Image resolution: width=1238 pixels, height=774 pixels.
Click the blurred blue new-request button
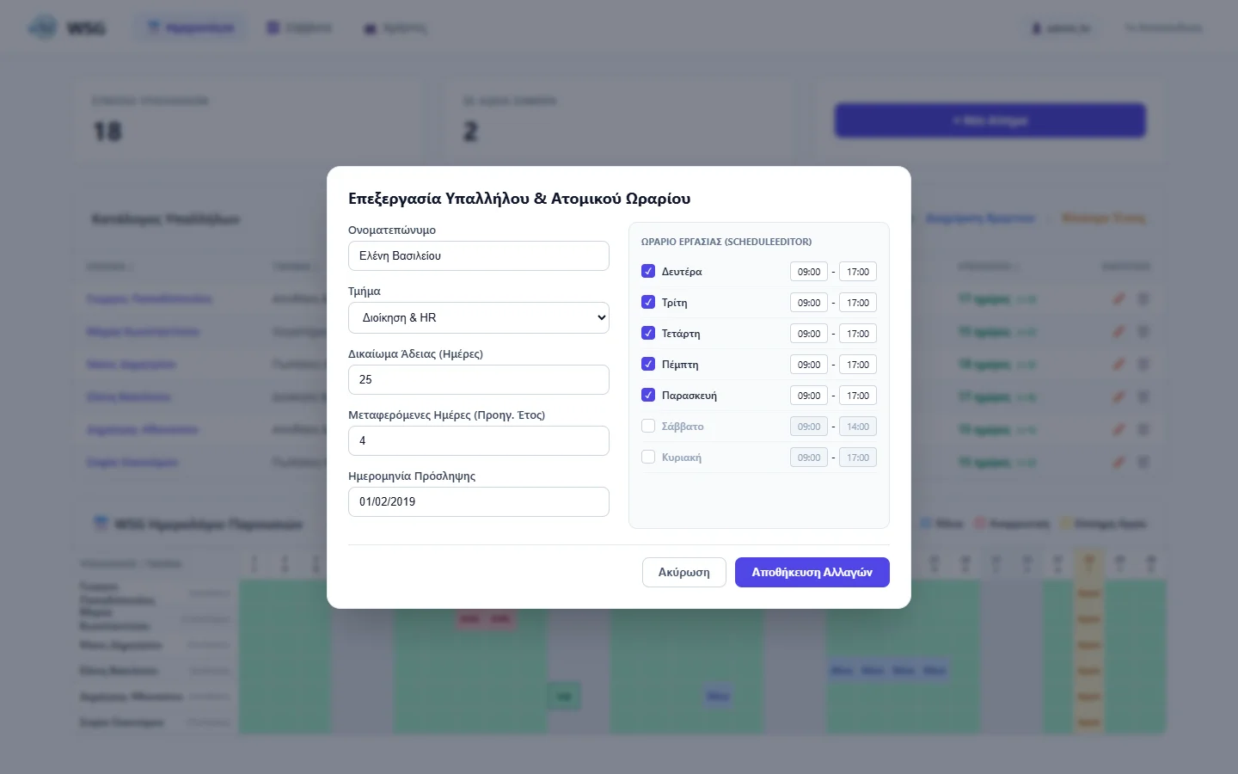pos(990,120)
